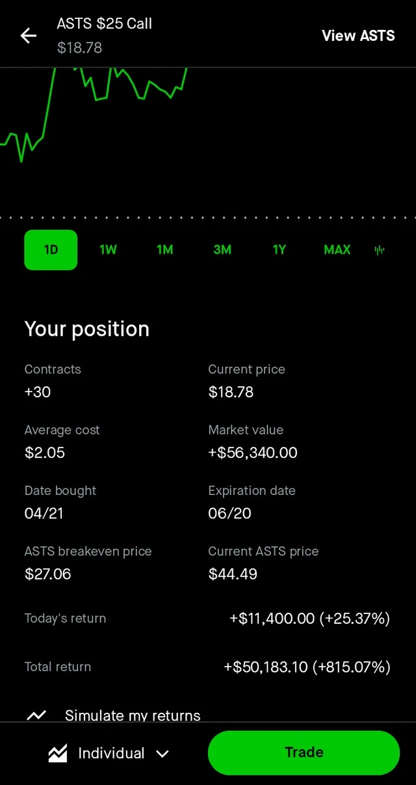Switch to the 1W chart range

click(x=108, y=250)
